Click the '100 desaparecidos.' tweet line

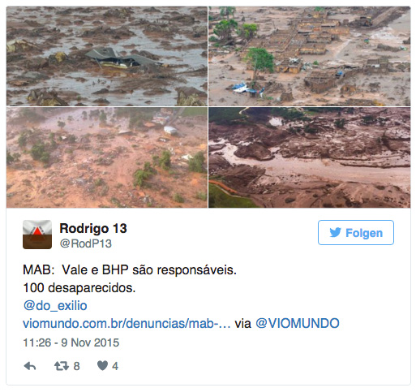coord(79,288)
